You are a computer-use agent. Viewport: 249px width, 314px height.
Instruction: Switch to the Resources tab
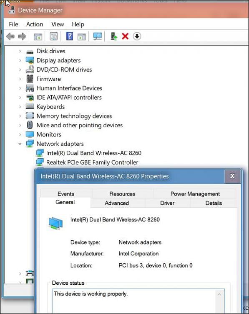tap(122, 194)
